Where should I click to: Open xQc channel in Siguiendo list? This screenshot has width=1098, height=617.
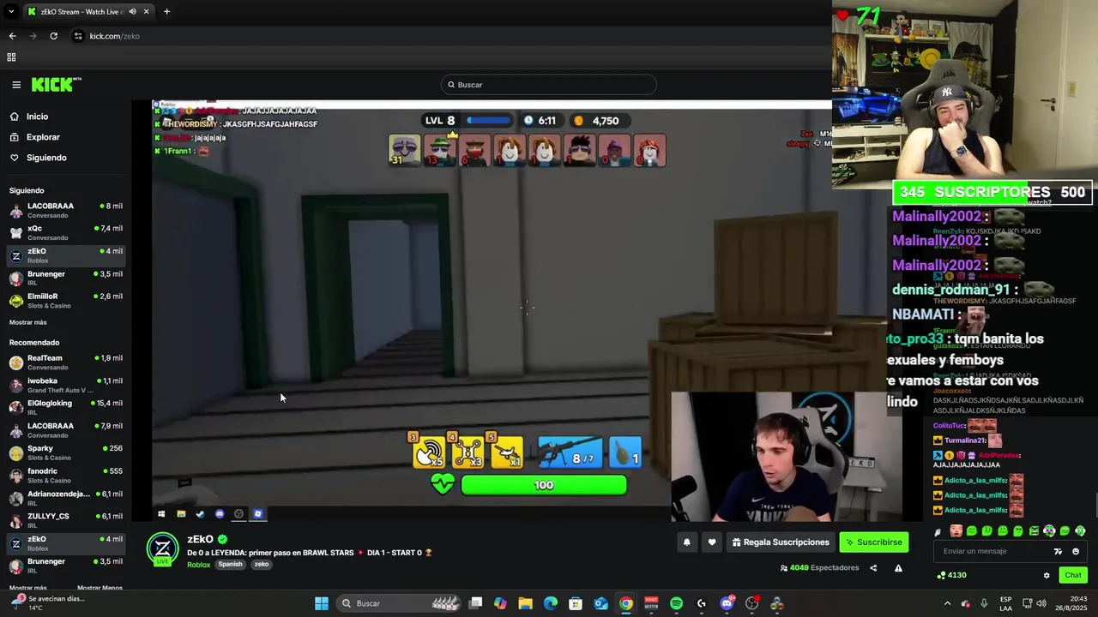(x=66, y=232)
